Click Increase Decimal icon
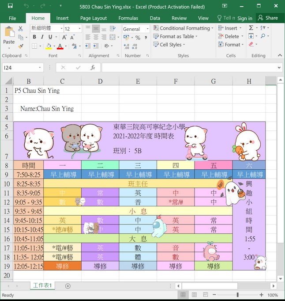The width and height of the screenshot is (285, 301). point(127,46)
